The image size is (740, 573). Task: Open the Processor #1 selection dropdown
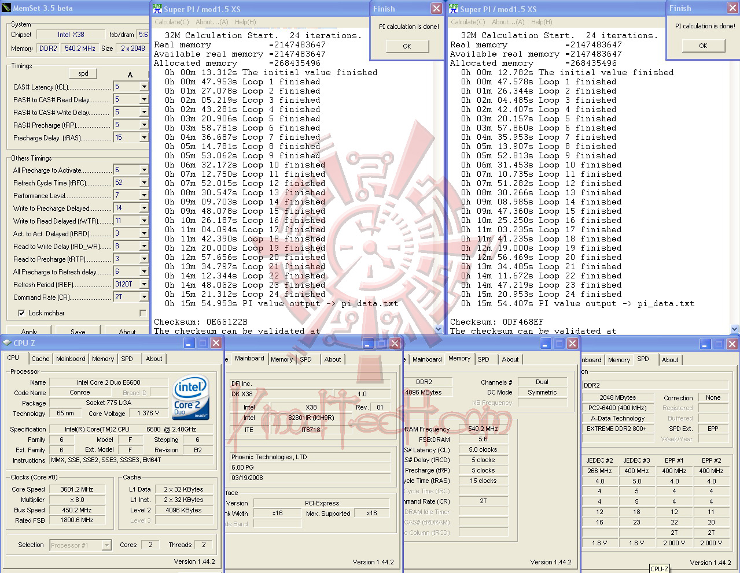coord(106,545)
